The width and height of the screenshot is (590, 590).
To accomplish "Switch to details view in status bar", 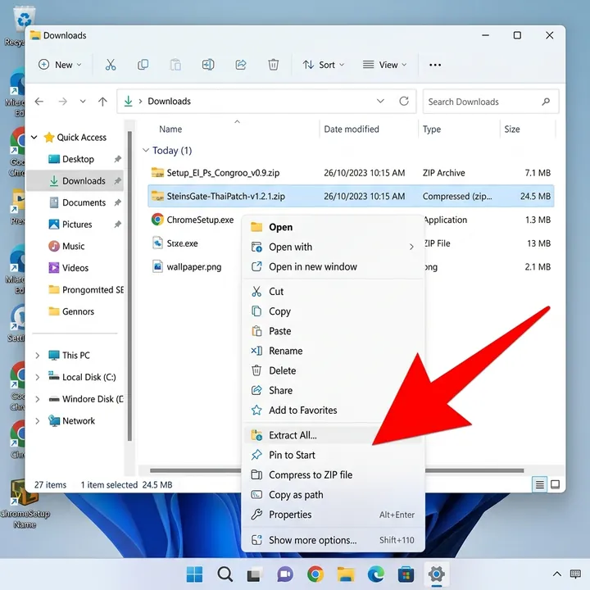I will [539, 484].
